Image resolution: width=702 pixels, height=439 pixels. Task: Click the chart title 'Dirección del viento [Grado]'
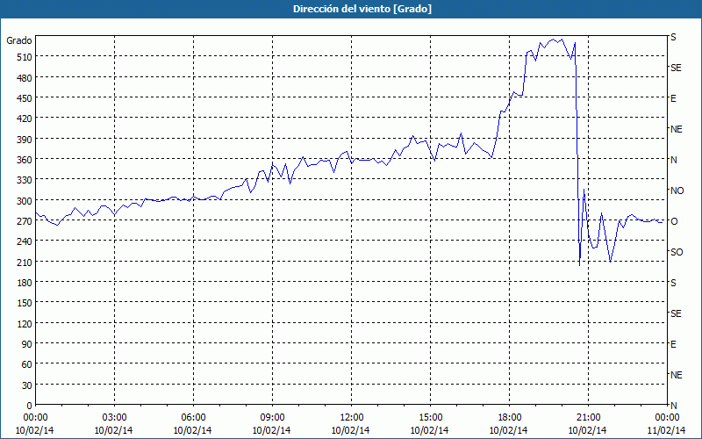tap(362, 9)
